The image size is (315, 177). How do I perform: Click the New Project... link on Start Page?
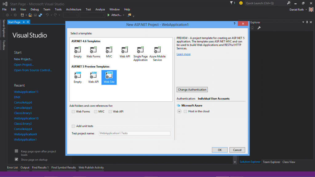23,59
